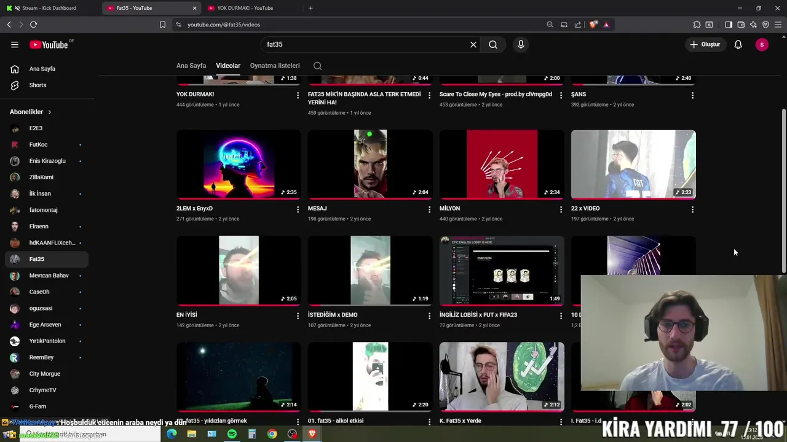Open City Morgue subscription channel
The image size is (787, 442).
[46, 374]
